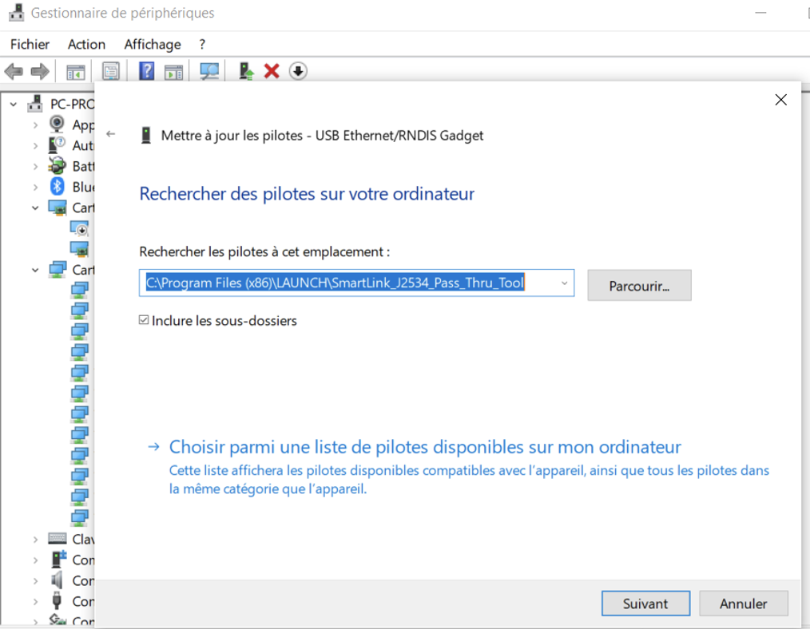
Task: Click the red X uninstall device icon
Action: tap(272, 71)
